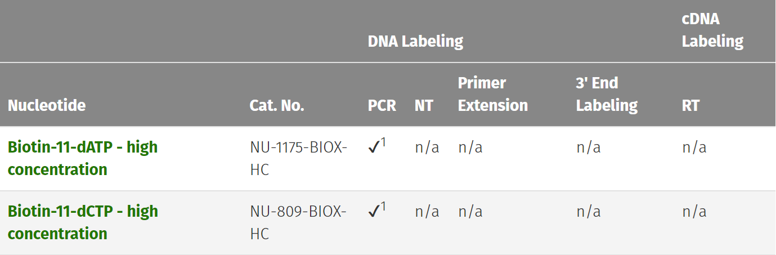The height and width of the screenshot is (255, 776).
Task: Click 3' End Labeling n/a for Biotin-11-dATP
Action: coord(589,147)
